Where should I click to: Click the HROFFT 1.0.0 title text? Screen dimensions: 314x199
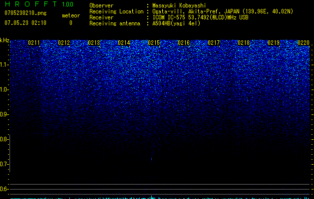tap(39, 4)
